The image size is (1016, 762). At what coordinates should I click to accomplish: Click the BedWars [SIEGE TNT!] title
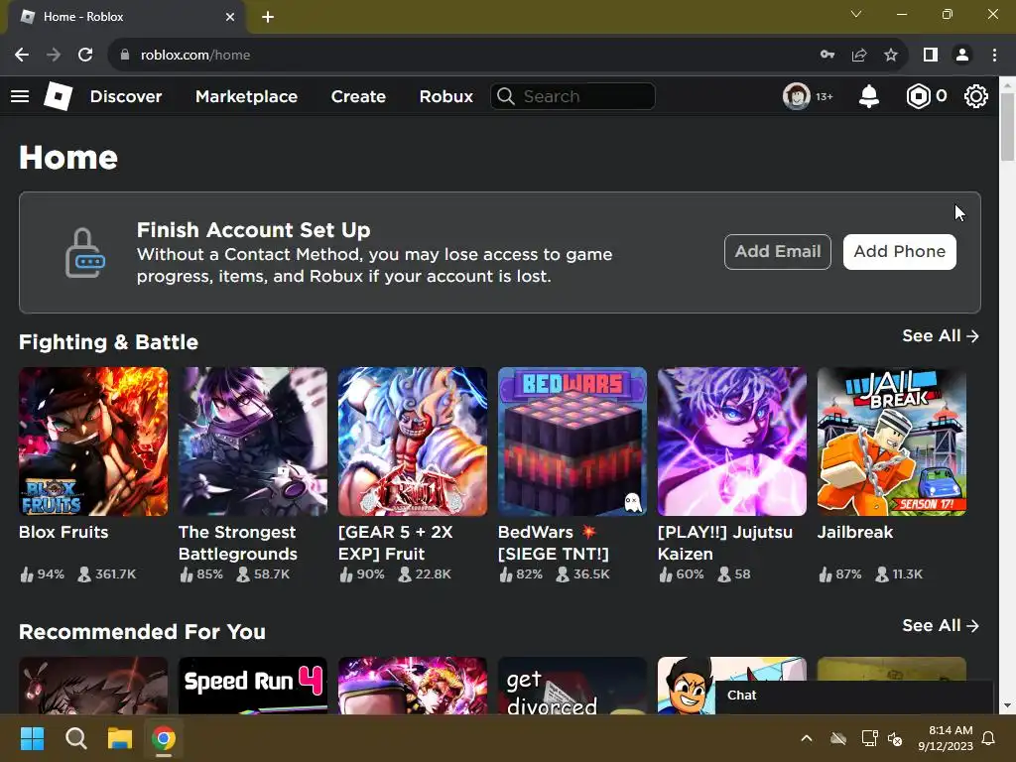pos(554,543)
